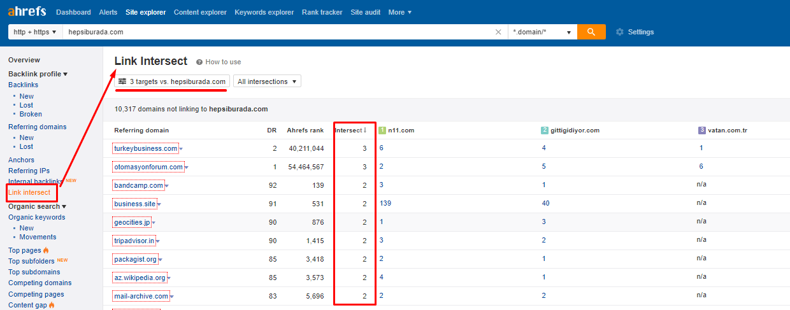Open dropdown arrow next to bandcamp.com
Image resolution: width=790 pixels, height=310 pixels.
click(166, 186)
